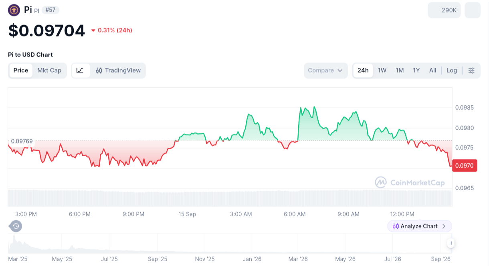Click the Pi to USD Chart heading
Viewport: 489px width, 266px height.
click(x=30, y=54)
